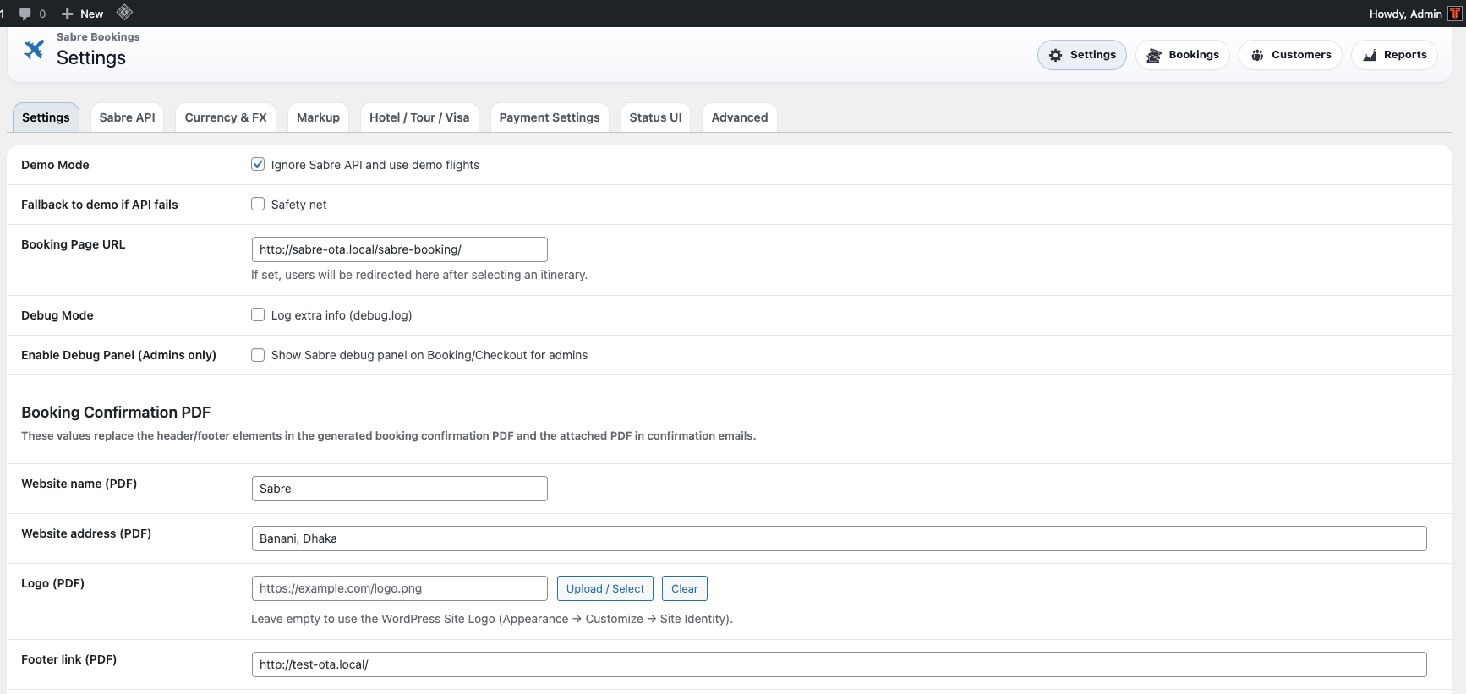Click the gear icon in Settings button
1466x694 pixels.
click(1055, 55)
